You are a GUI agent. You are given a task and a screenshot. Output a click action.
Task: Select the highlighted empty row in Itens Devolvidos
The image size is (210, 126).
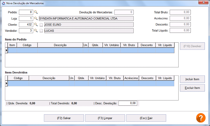pyautogui.click(x=91, y=83)
